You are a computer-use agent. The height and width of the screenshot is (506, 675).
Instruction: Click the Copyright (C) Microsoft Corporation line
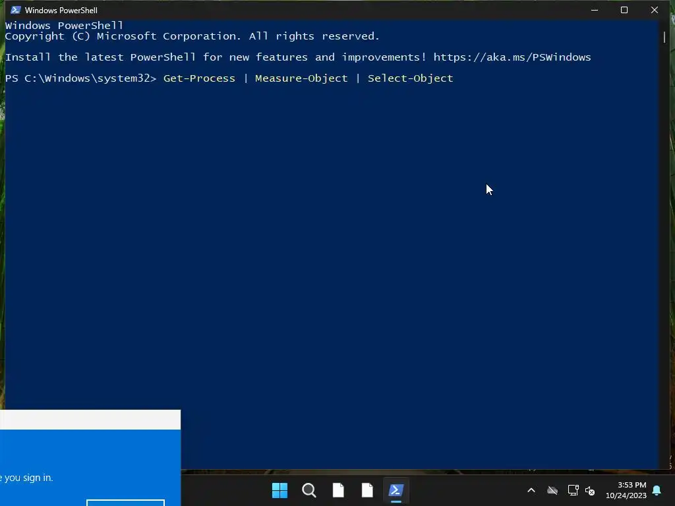pyautogui.click(x=192, y=36)
